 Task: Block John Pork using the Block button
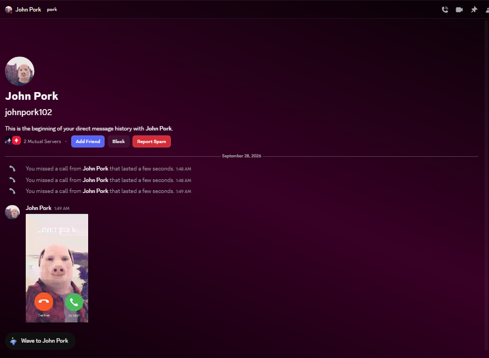click(x=118, y=141)
